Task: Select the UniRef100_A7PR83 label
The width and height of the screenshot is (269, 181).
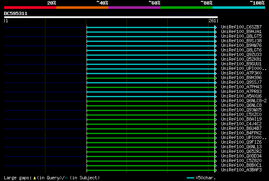Action: 241,91
